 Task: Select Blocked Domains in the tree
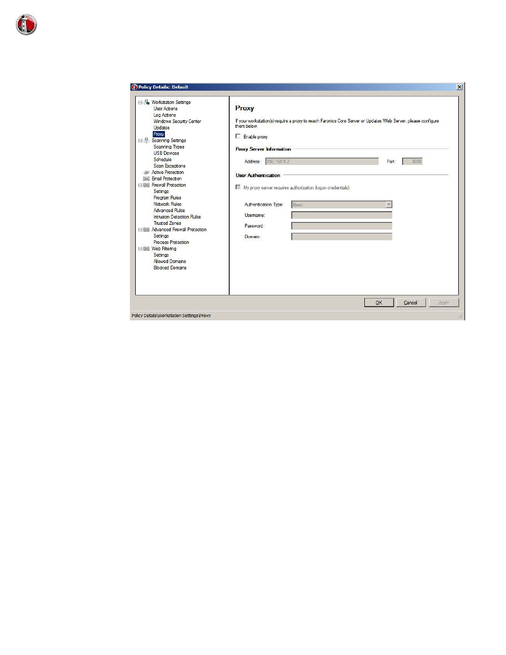point(170,268)
